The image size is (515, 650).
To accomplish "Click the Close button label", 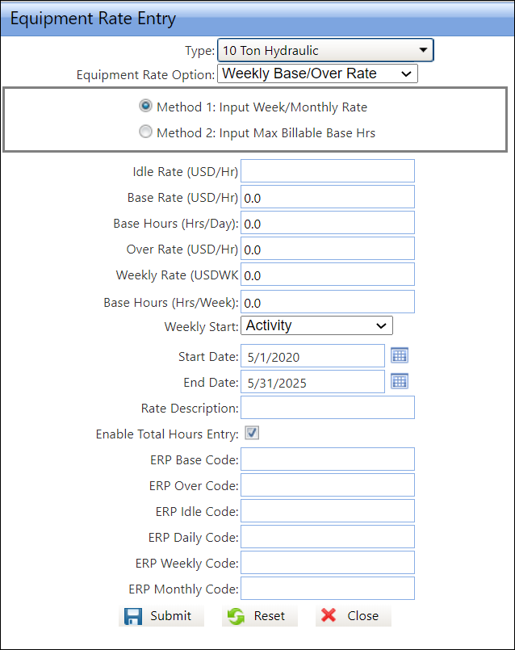I will (x=362, y=616).
